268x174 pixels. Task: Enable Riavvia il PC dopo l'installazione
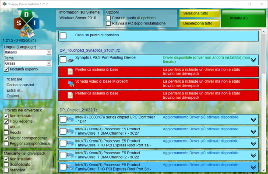[108, 23]
